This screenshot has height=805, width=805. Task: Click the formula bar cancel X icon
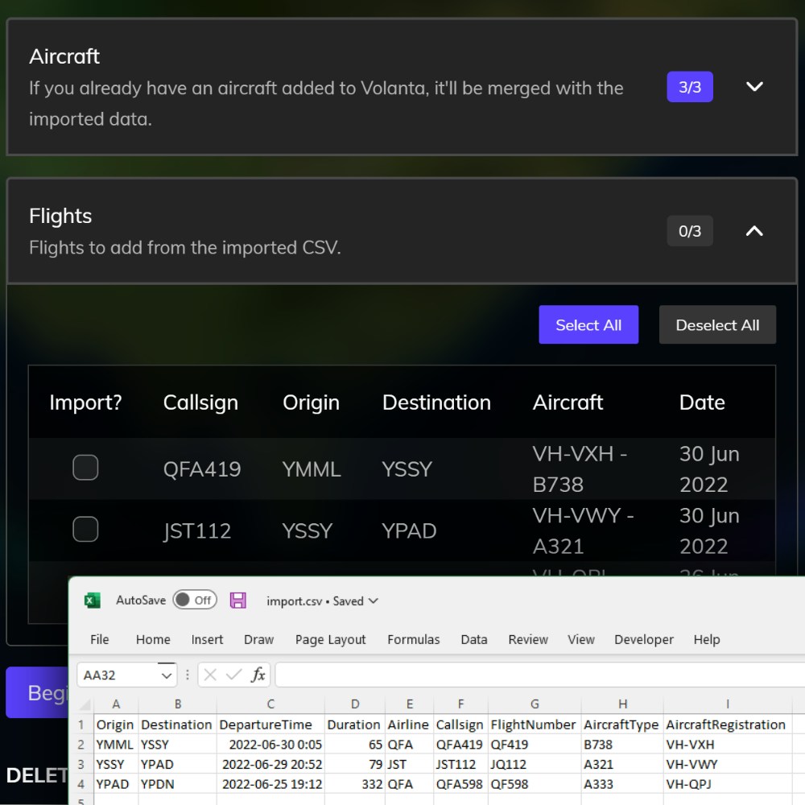coord(210,675)
